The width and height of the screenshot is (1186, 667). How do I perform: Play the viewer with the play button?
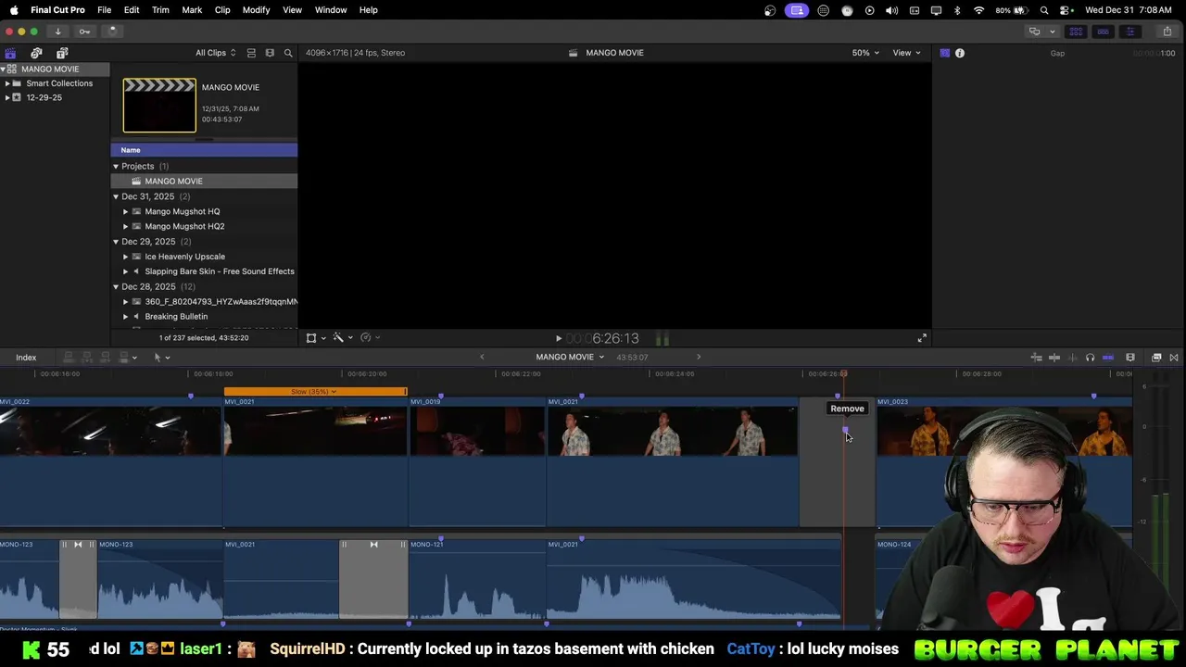pos(558,339)
